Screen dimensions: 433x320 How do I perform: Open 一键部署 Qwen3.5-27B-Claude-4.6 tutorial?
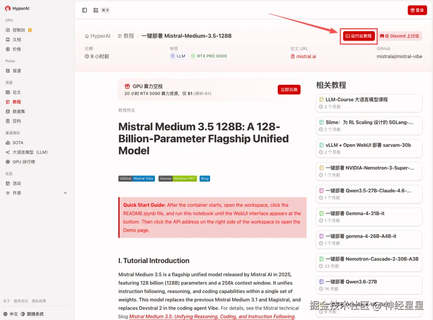click(369, 194)
